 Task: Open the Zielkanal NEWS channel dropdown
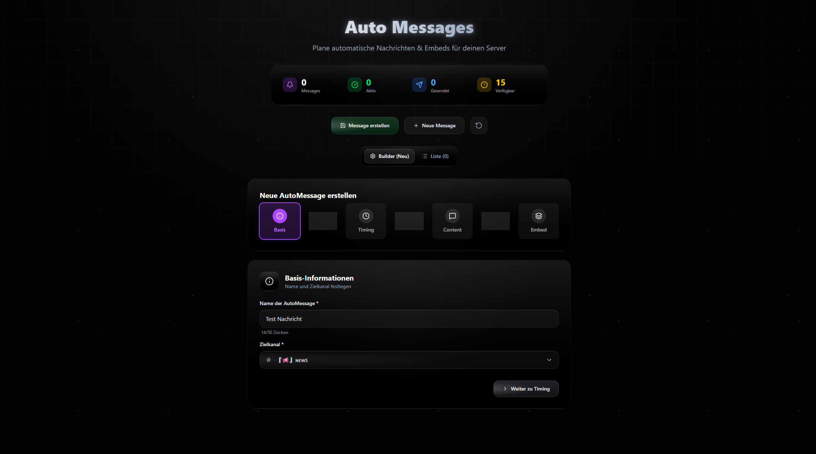409,360
